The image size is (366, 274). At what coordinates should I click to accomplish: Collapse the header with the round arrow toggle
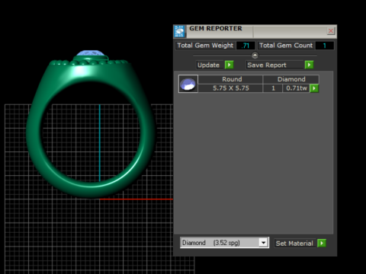(x=255, y=55)
